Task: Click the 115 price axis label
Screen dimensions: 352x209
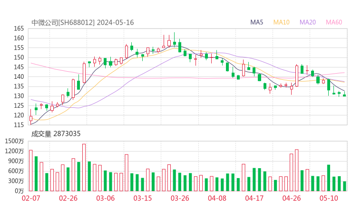Action: [x=19, y=125]
